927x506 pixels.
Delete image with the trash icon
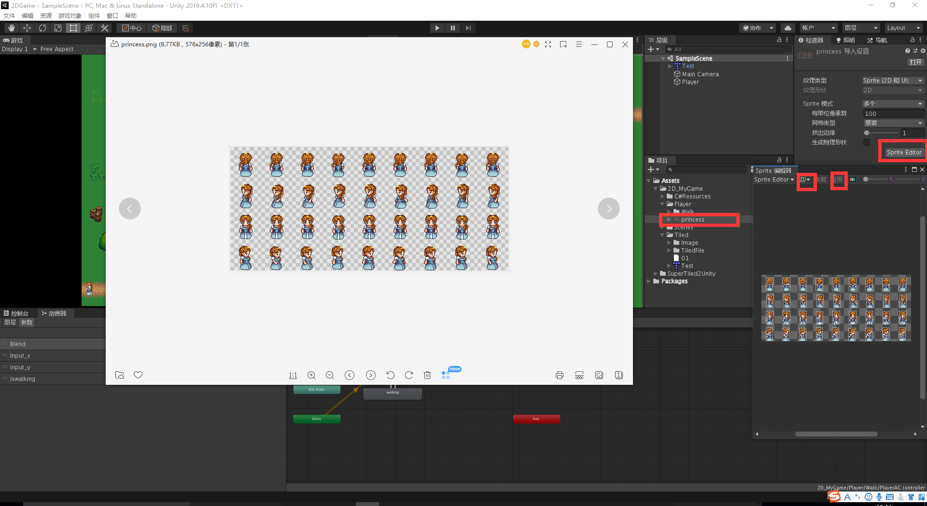pyautogui.click(x=427, y=375)
